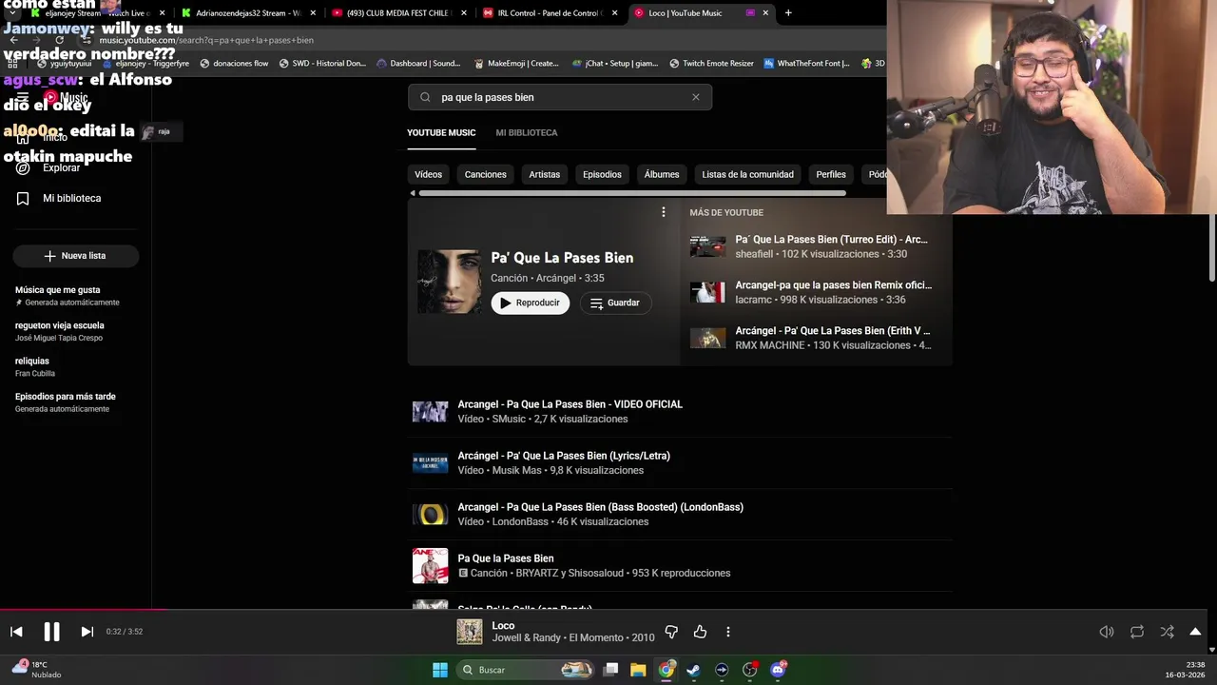Open the WhatTheFont bookmark

pos(806,63)
